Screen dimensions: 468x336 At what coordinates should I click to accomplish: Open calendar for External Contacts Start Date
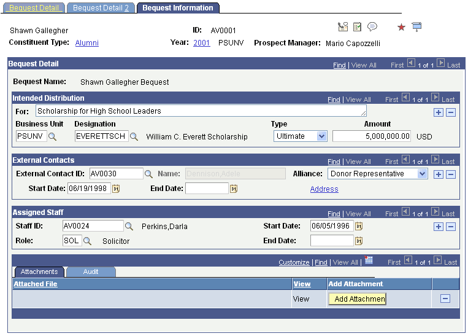(116, 189)
